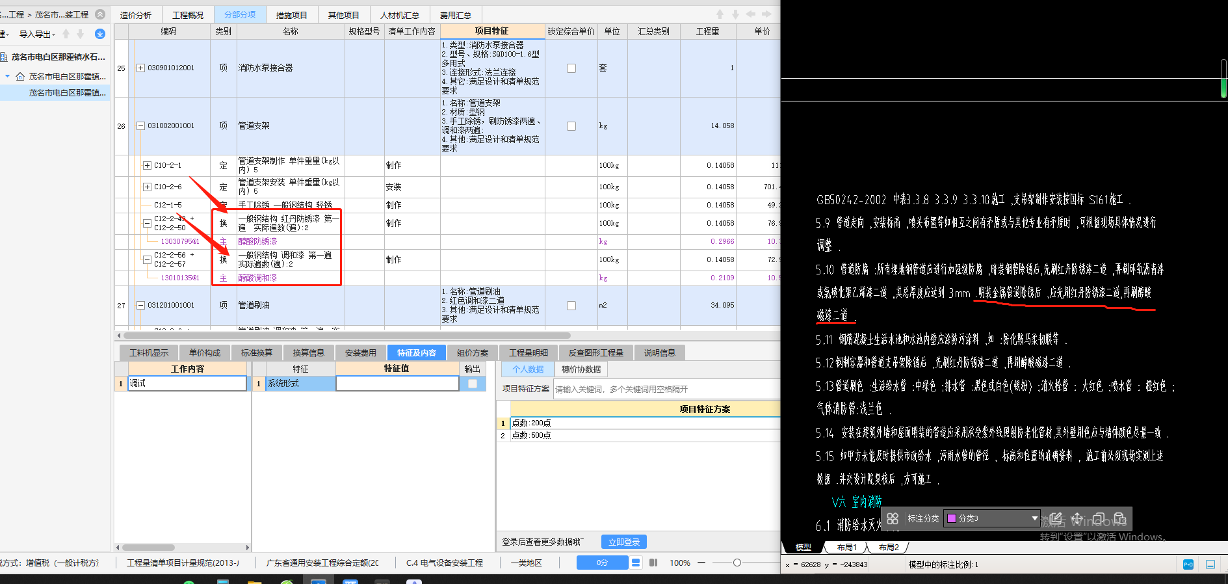The width and height of the screenshot is (1228, 584).
Task: Open the 造价分析 tab
Action: point(136,15)
